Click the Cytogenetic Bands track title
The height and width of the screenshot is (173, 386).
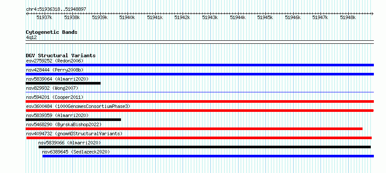52,32
